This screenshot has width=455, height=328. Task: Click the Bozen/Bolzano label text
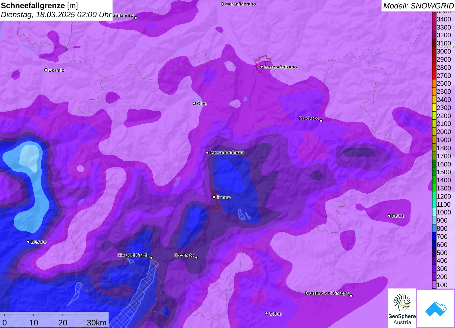[x=280, y=67]
